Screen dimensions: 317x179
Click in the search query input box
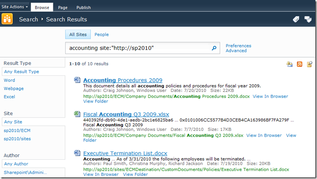[x=138, y=48]
